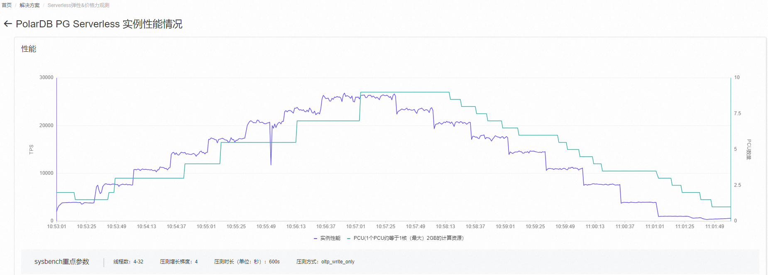
Task: Click the 11:01:49 time axis label
Action: click(x=714, y=227)
